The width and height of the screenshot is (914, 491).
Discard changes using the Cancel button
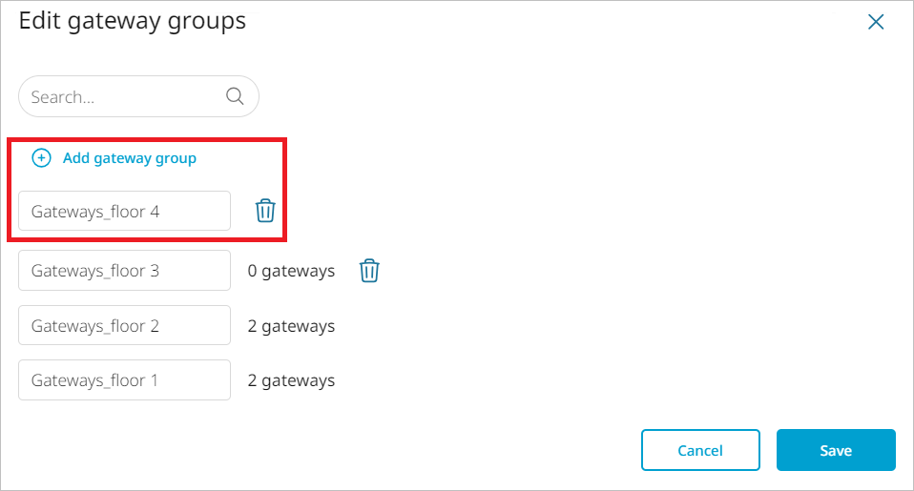(700, 450)
